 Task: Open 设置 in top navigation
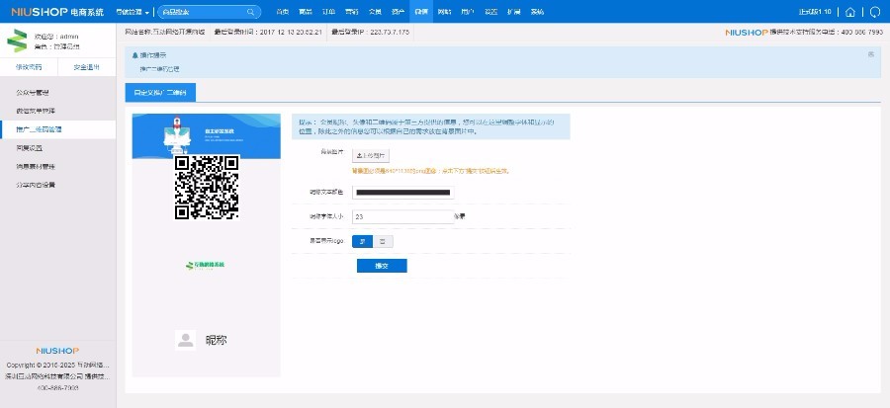[x=490, y=12]
